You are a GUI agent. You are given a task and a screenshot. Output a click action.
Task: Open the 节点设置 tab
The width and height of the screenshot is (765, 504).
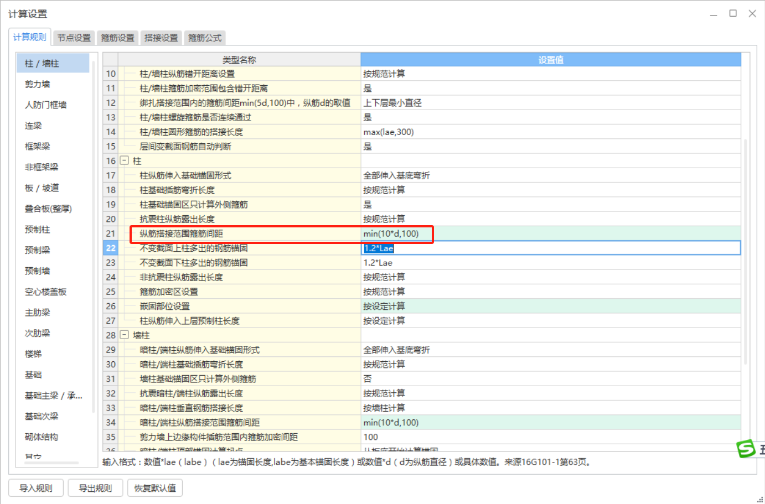tap(74, 38)
